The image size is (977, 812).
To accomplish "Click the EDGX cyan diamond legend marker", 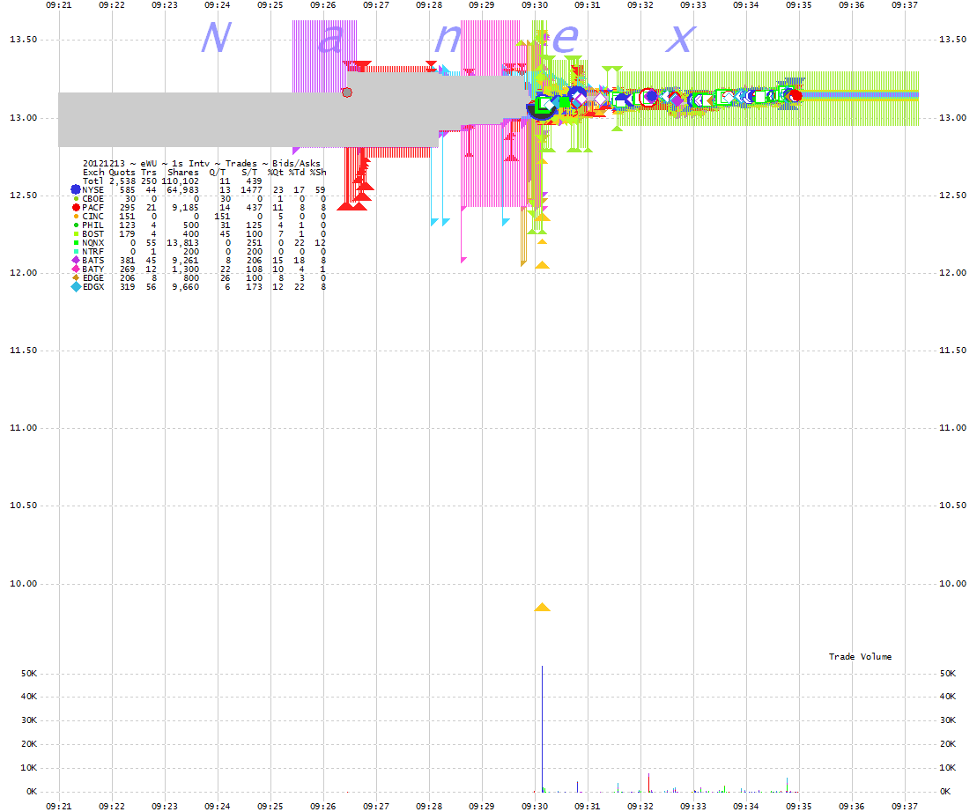I will (76, 287).
